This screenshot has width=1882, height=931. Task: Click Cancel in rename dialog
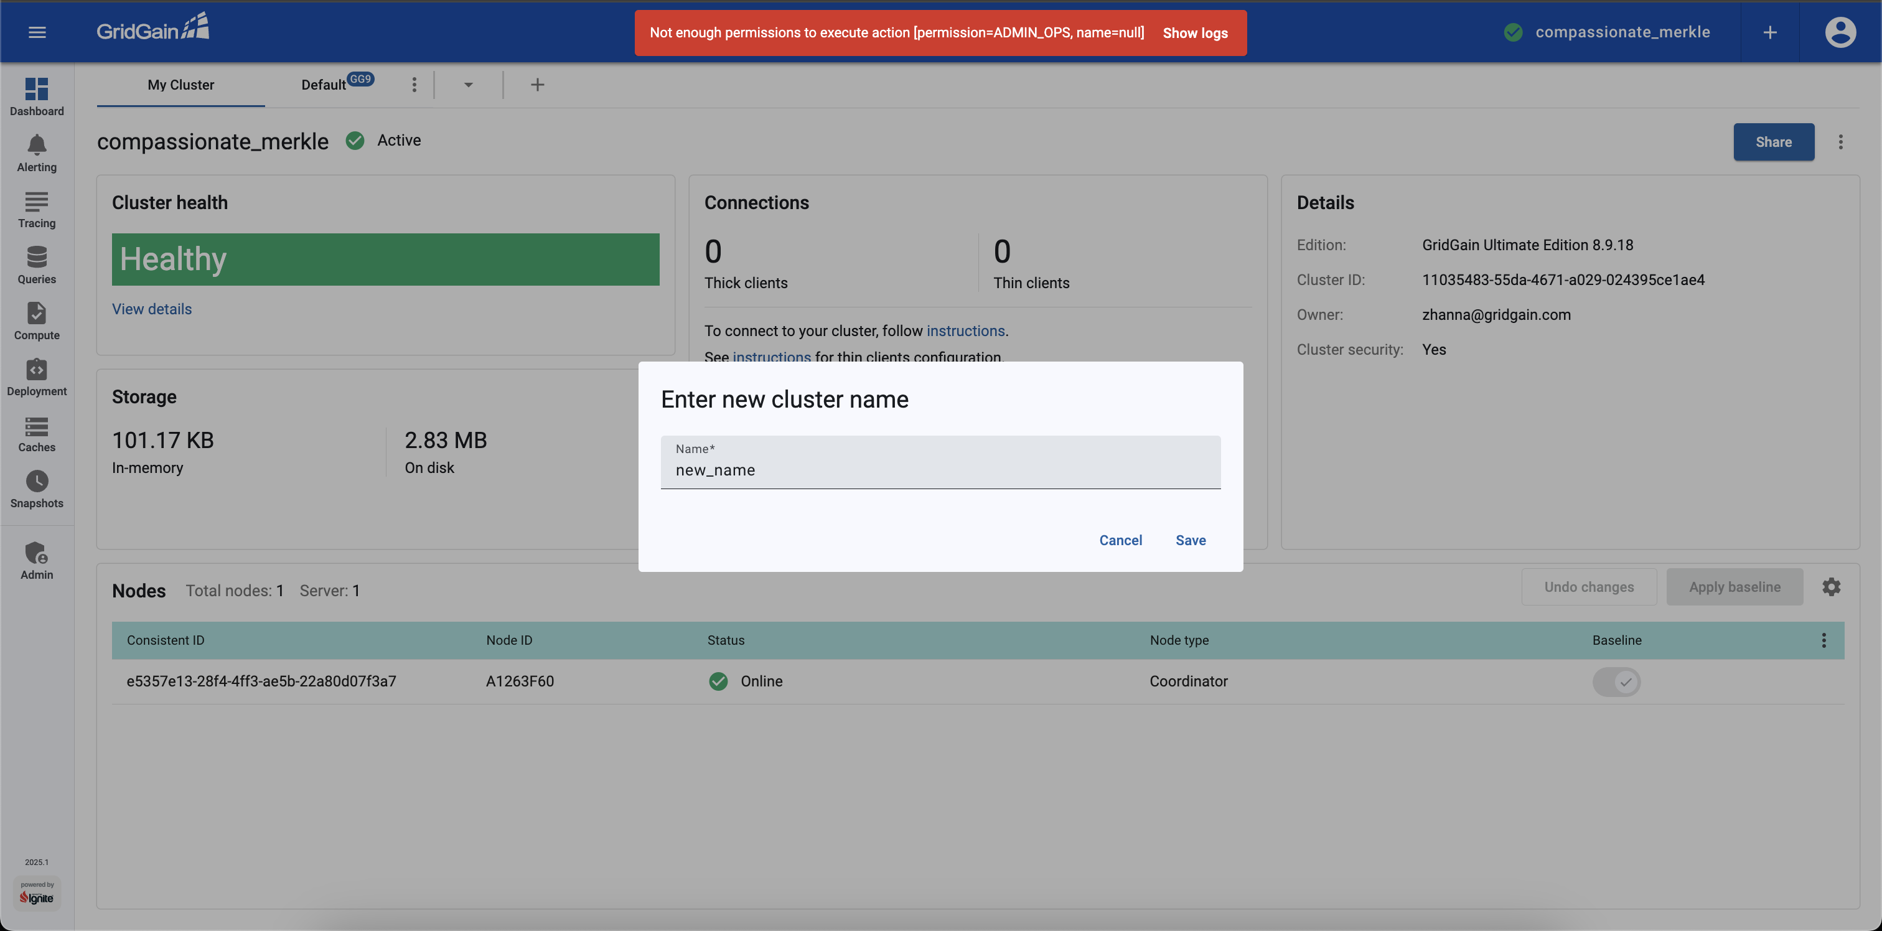coord(1120,540)
